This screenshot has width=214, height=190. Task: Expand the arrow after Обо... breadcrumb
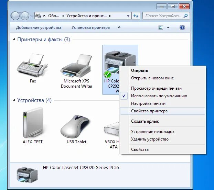click(63, 16)
